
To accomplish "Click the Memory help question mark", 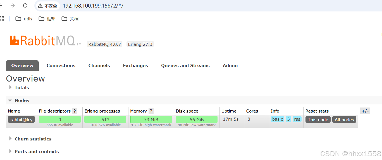I will [x=151, y=111].
